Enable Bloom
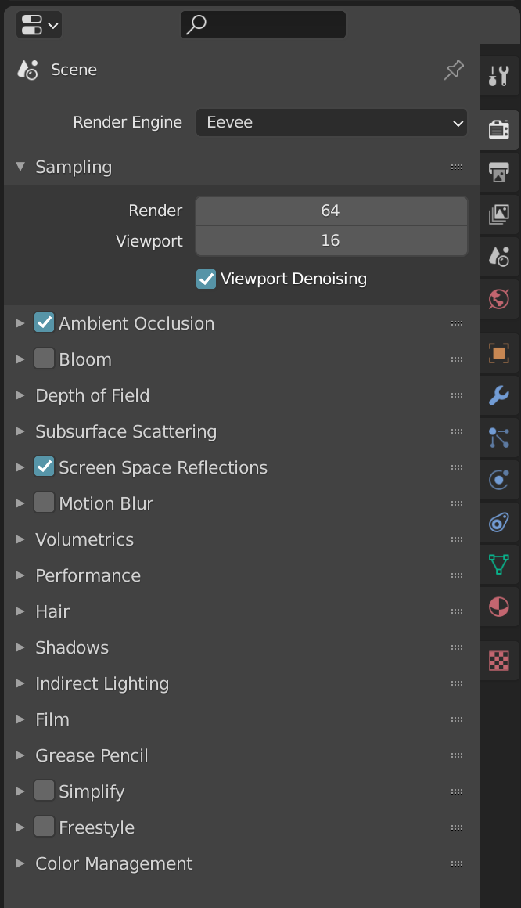Viewport: 521px width, 908px height. [x=45, y=359]
